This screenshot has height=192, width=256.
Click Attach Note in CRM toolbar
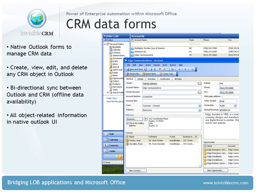[150, 74]
